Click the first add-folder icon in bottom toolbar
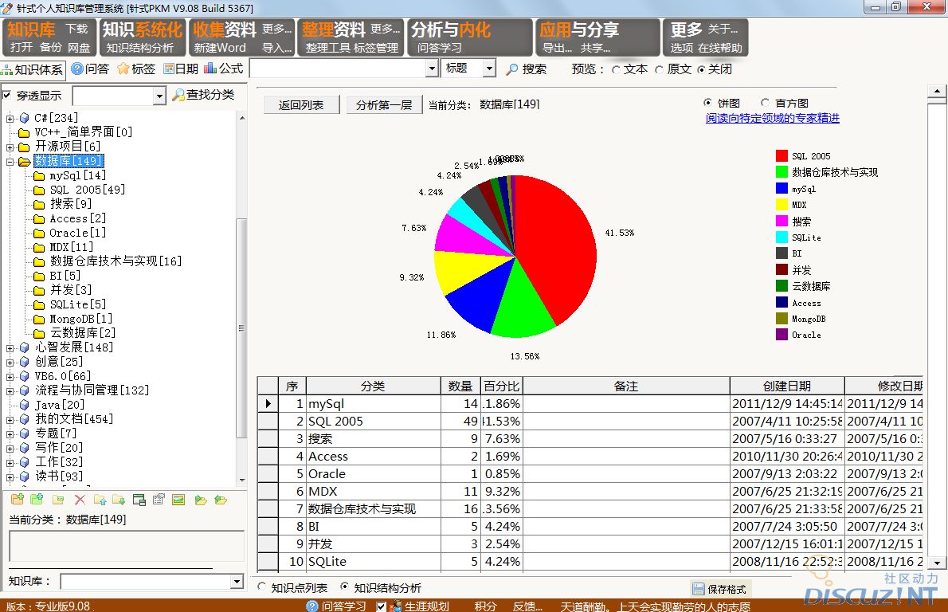The image size is (948, 612). (x=17, y=500)
